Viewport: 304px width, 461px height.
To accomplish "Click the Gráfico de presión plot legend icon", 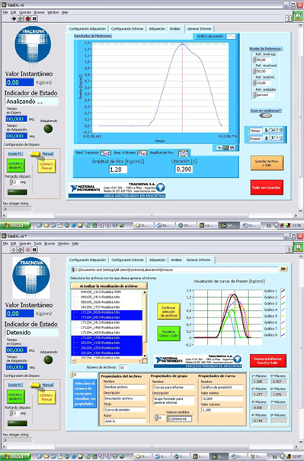I will 231,36.
